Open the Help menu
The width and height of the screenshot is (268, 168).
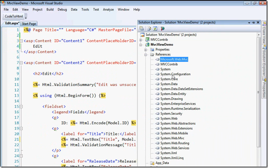click(137, 10)
